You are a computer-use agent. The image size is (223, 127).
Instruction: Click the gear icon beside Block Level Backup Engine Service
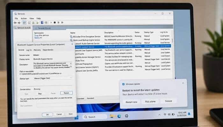(71, 40)
